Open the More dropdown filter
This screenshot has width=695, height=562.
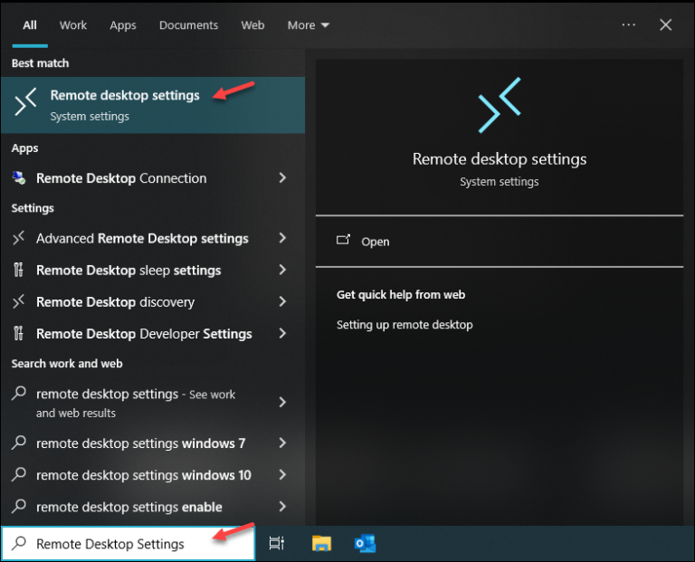click(x=308, y=25)
